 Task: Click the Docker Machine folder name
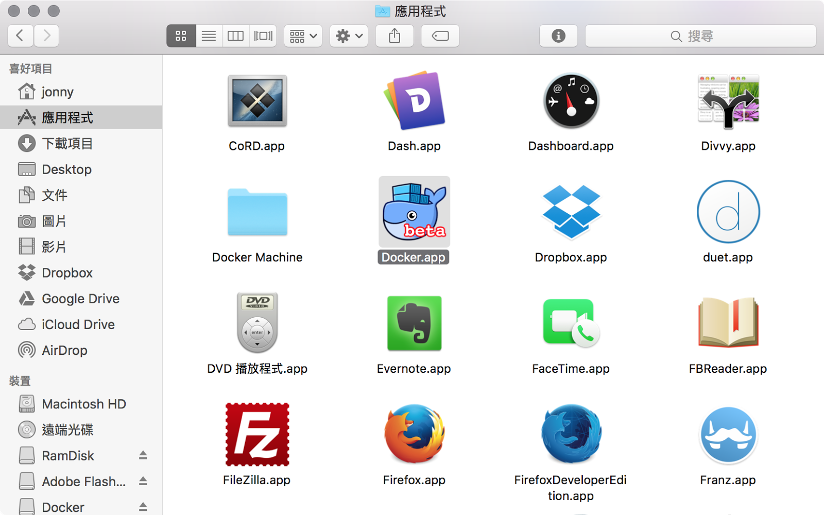[x=257, y=257]
